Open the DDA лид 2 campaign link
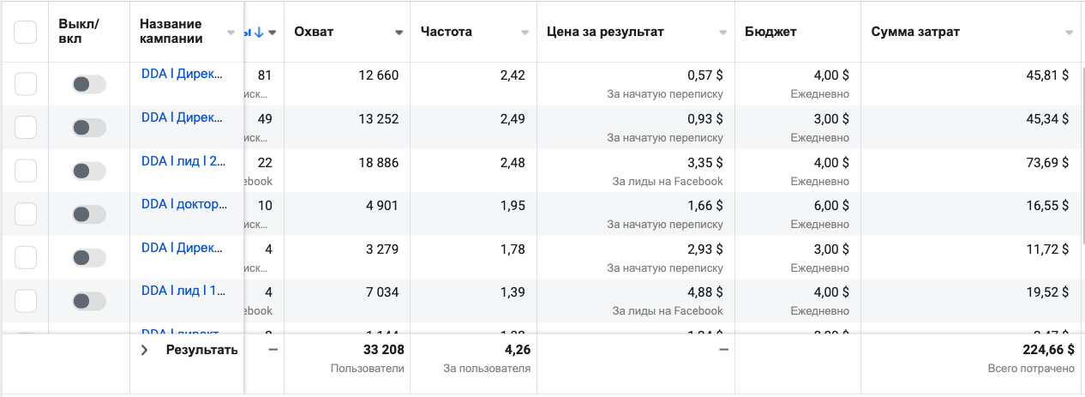The image size is (1085, 397). (183, 160)
